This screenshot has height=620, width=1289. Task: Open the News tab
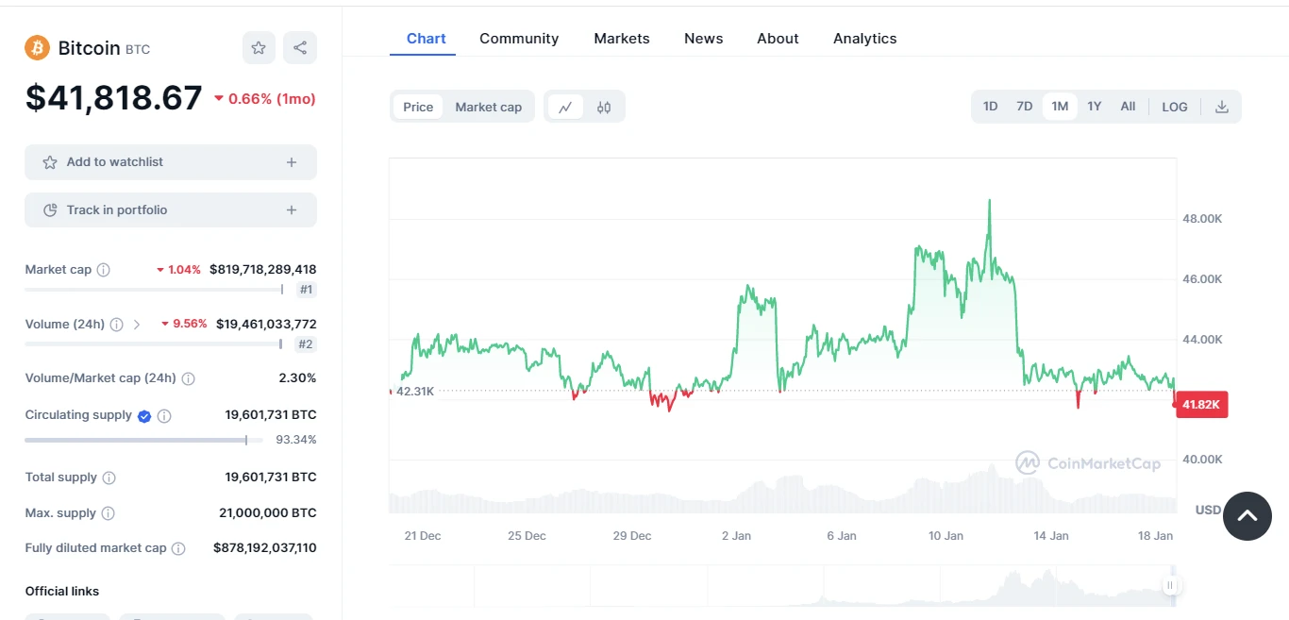tap(704, 39)
